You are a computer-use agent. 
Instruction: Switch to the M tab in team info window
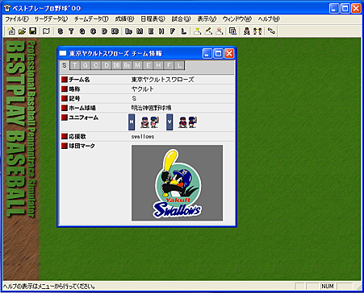(137, 65)
